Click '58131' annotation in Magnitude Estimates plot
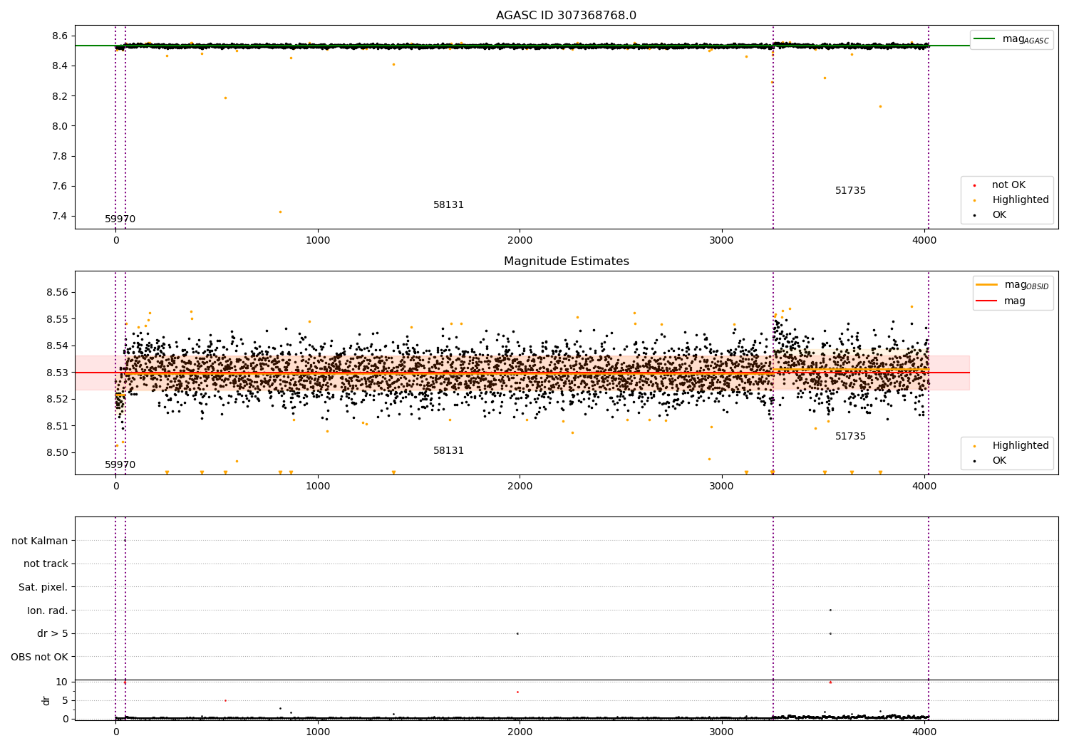Viewport: 1069px width, 748px height. 448,451
